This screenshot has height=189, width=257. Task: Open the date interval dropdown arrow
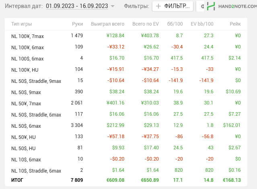[x=113, y=6]
